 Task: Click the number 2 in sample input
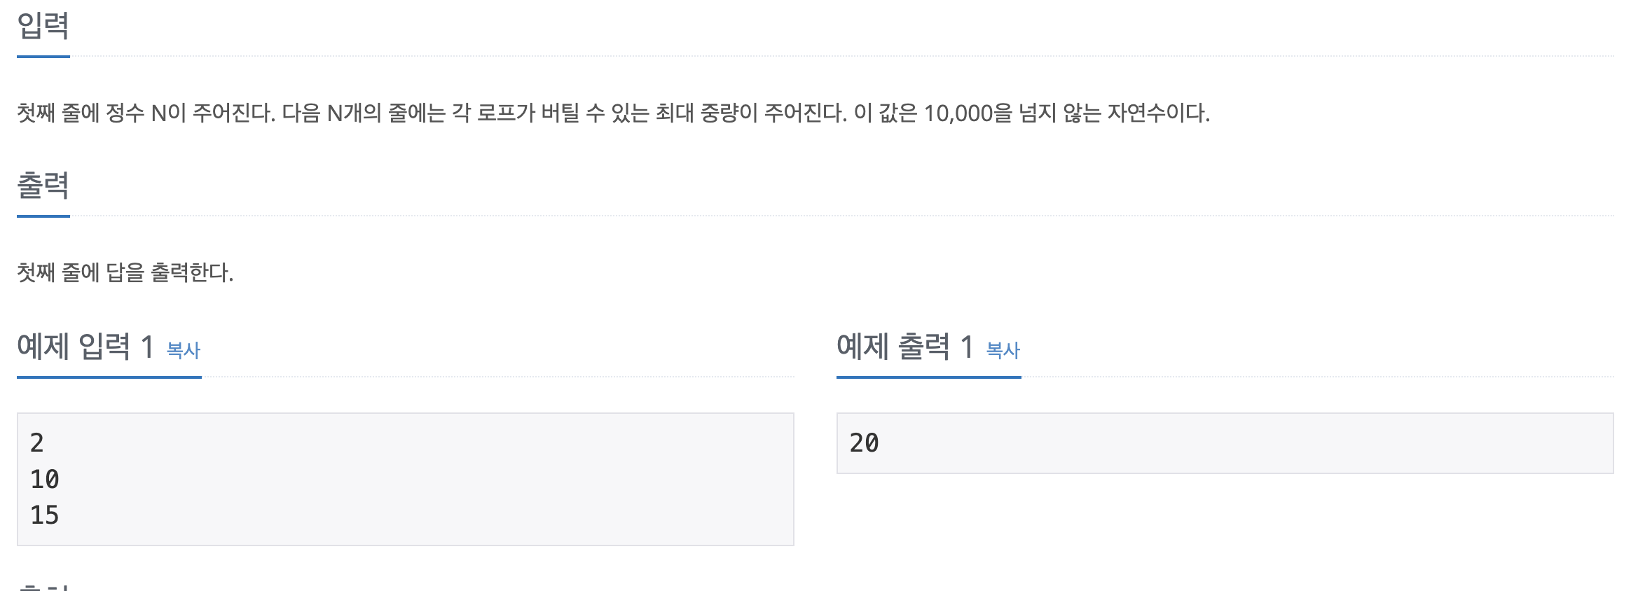coord(37,443)
